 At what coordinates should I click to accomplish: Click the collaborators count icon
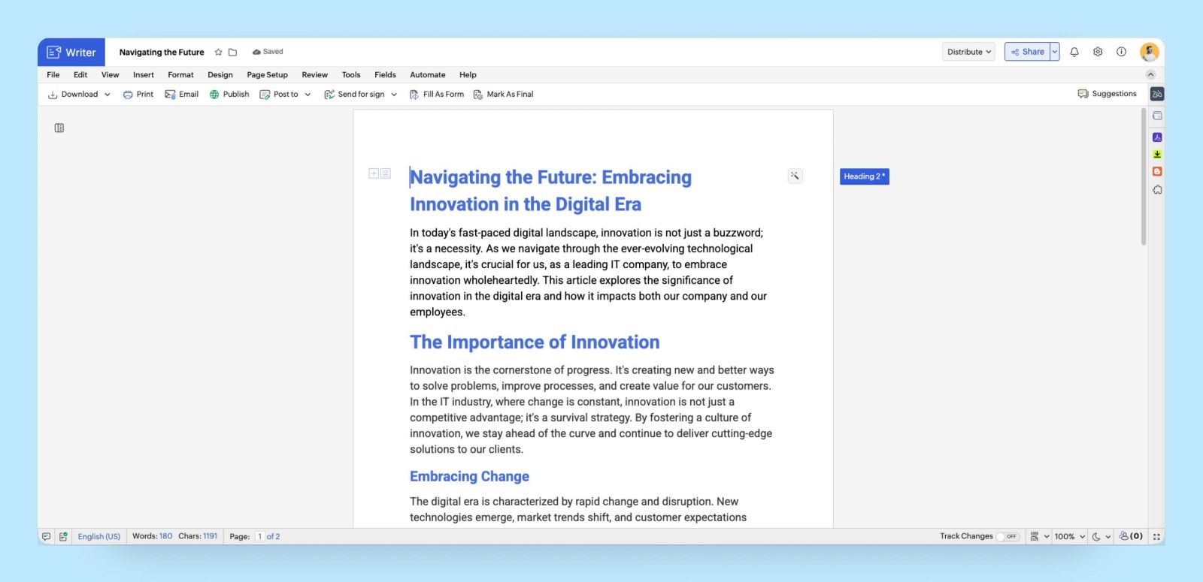(1131, 536)
